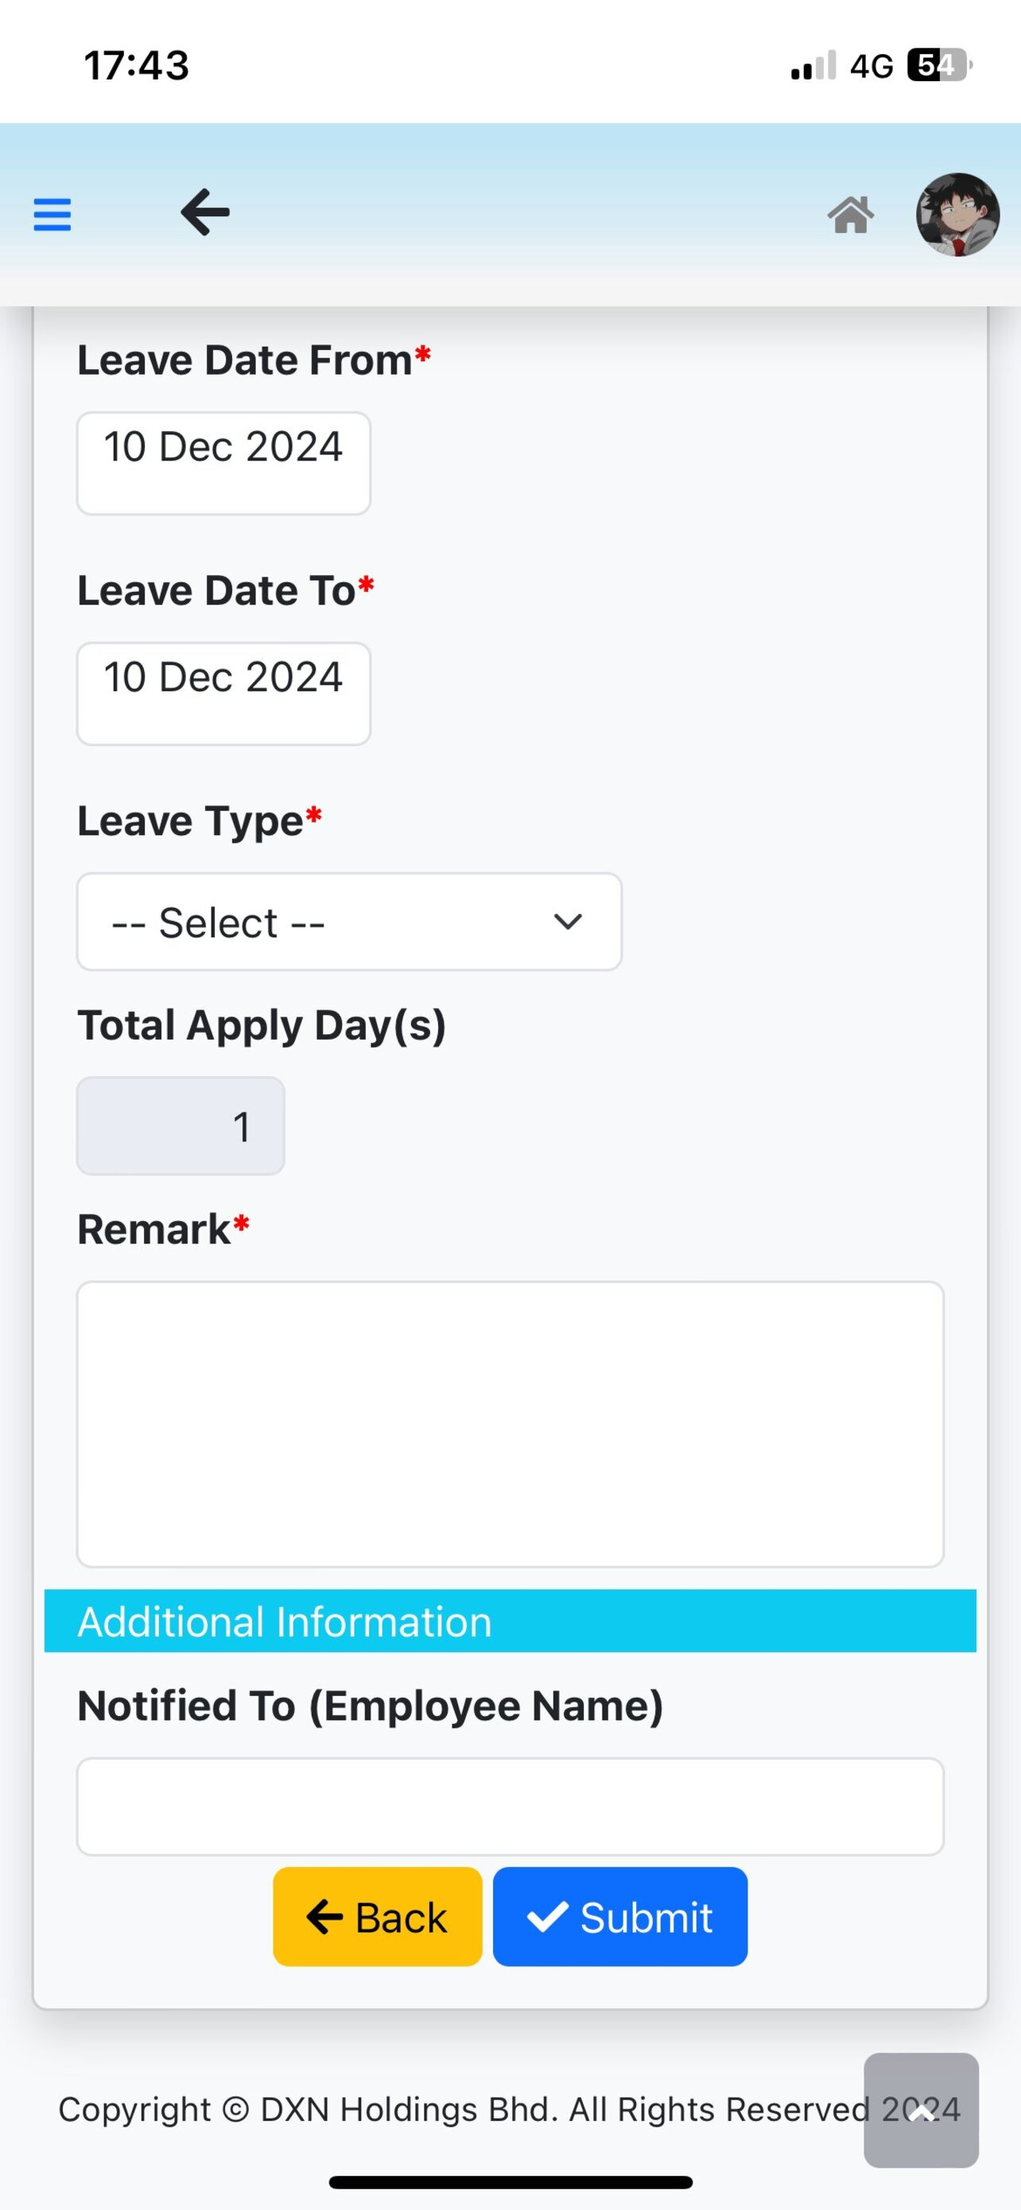This screenshot has width=1021, height=2210.
Task: Go to home via house icon
Action: (850, 215)
